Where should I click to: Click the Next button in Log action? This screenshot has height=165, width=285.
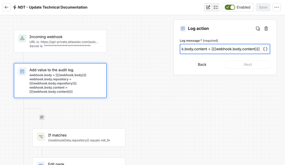coord(248,65)
